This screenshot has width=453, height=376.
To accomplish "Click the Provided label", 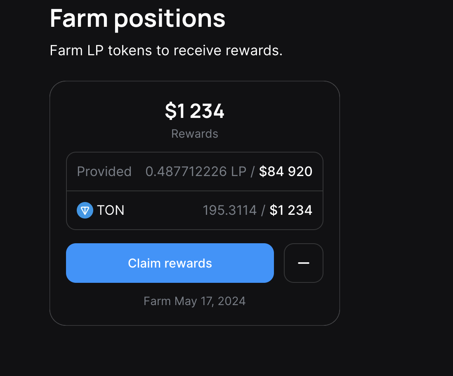I will [x=104, y=172].
